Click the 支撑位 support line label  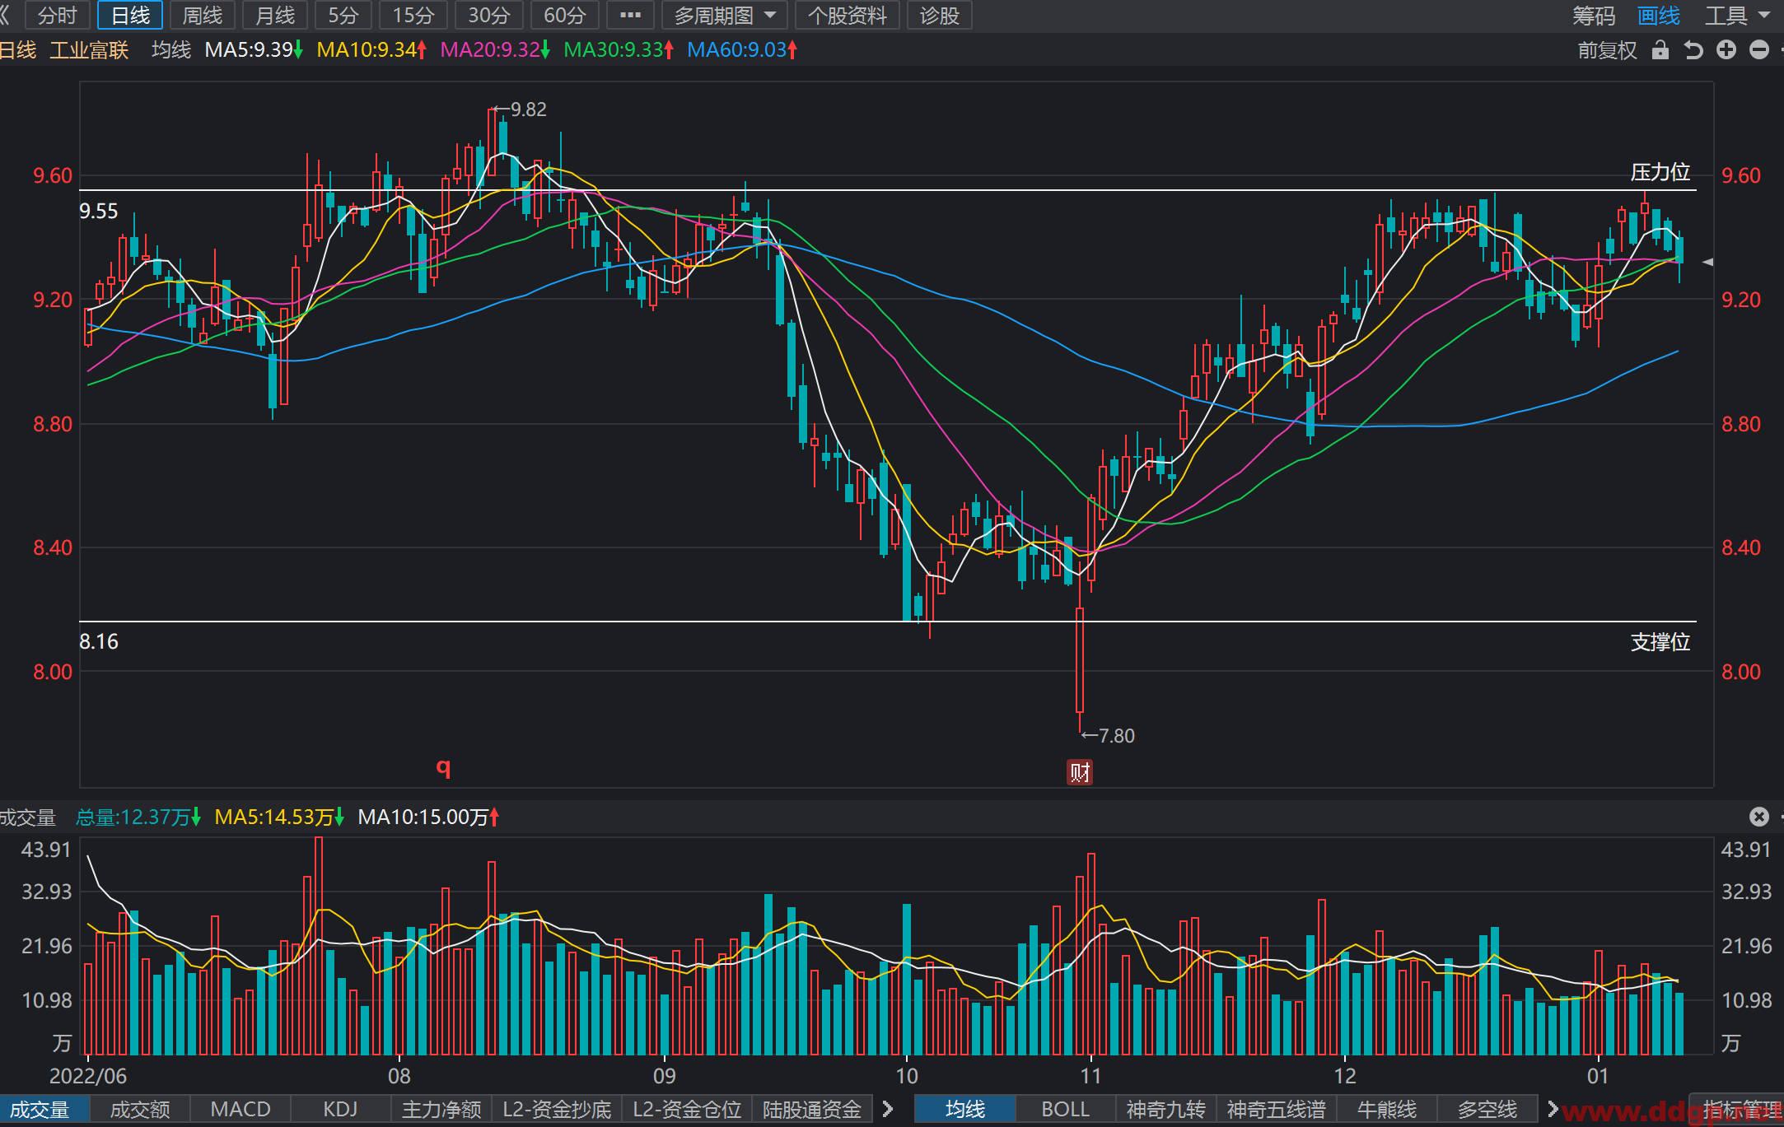[1660, 642]
